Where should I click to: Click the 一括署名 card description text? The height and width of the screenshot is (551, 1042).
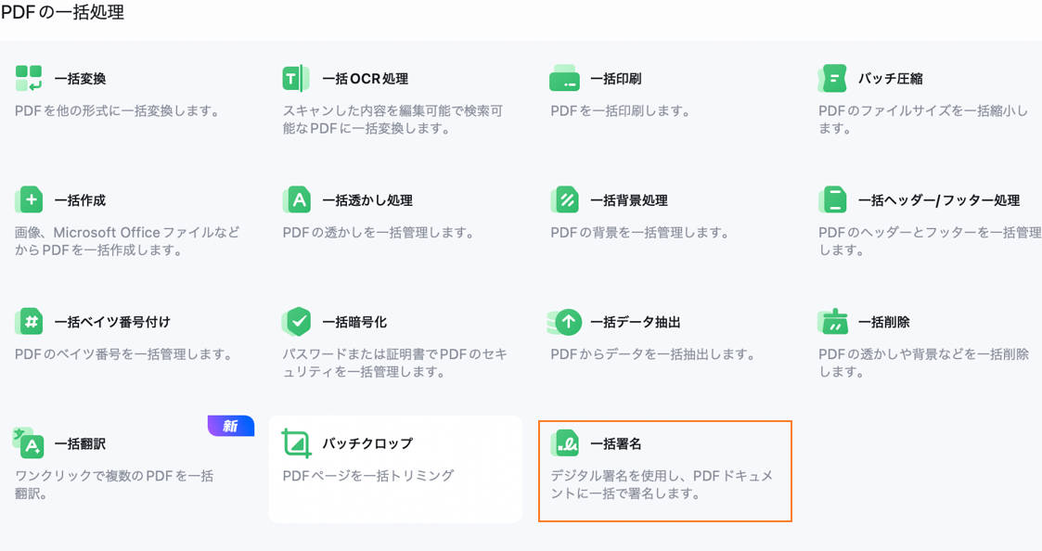pos(661,484)
